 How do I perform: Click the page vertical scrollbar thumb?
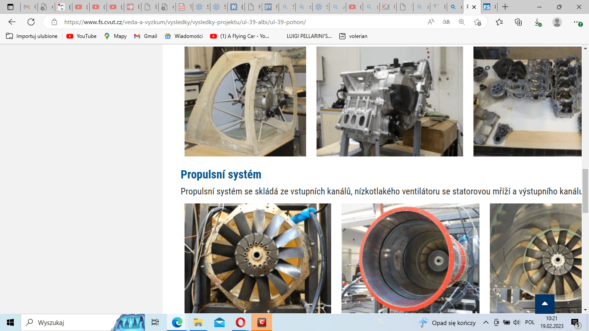point(585,190)
